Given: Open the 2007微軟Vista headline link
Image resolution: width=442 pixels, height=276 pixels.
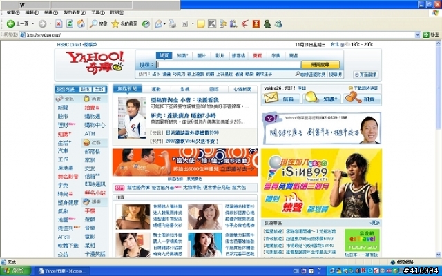Looking at the screenshot, I should 192,141.
